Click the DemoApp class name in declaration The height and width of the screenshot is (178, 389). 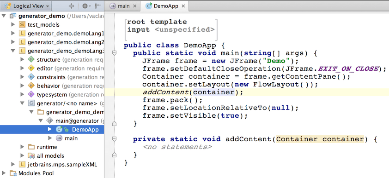pos(201,46)
